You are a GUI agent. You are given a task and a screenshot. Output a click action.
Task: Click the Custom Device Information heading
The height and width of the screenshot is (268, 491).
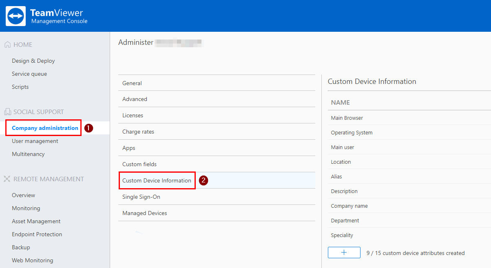[x=372, y=81]
